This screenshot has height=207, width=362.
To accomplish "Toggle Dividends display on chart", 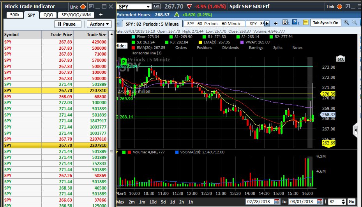I will (230, 48).
